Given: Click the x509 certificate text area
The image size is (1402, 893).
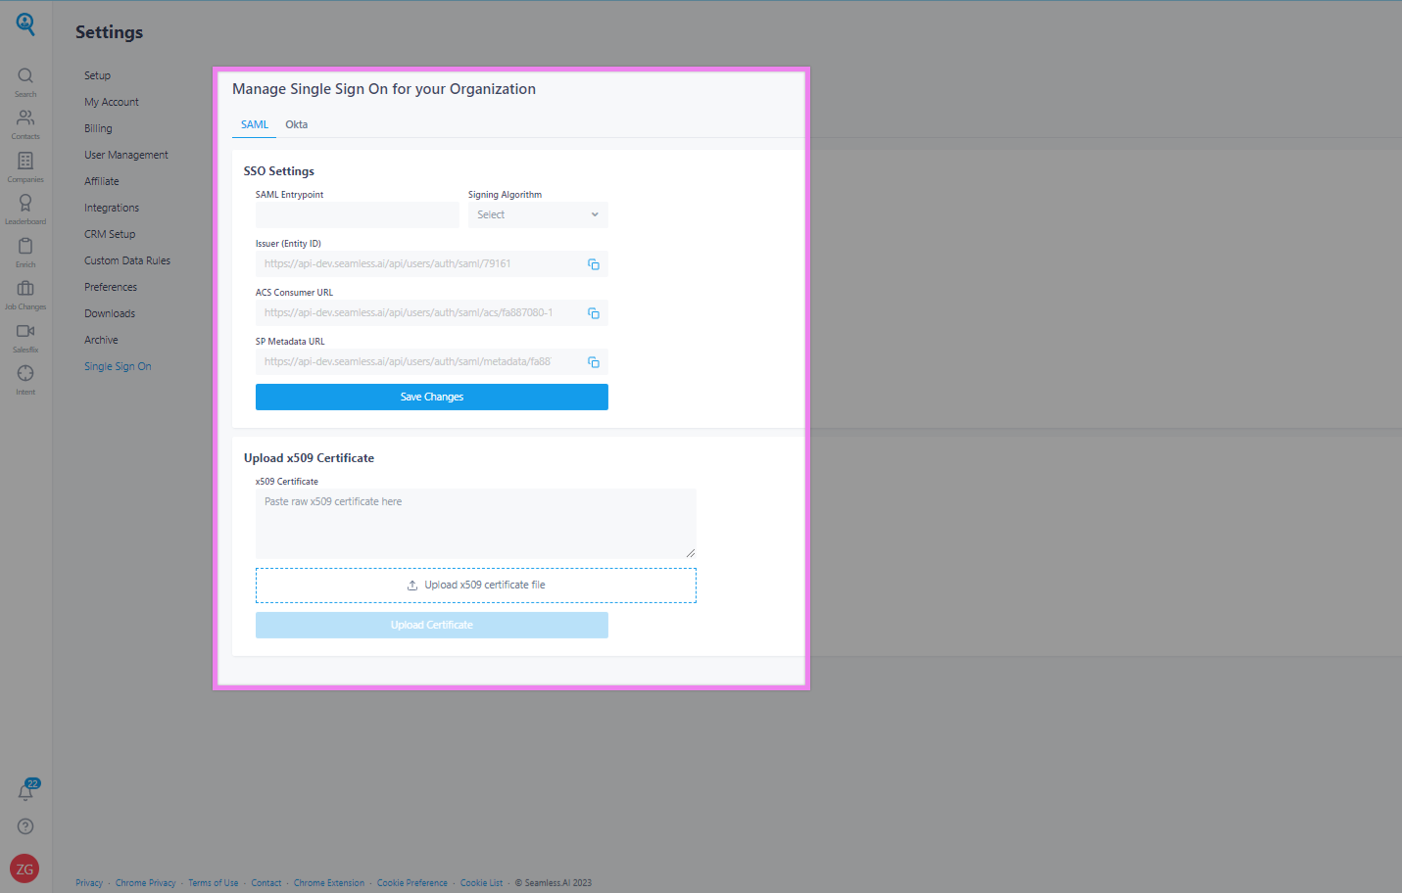Looking at the screenshot, I should (x=475, y=524).
